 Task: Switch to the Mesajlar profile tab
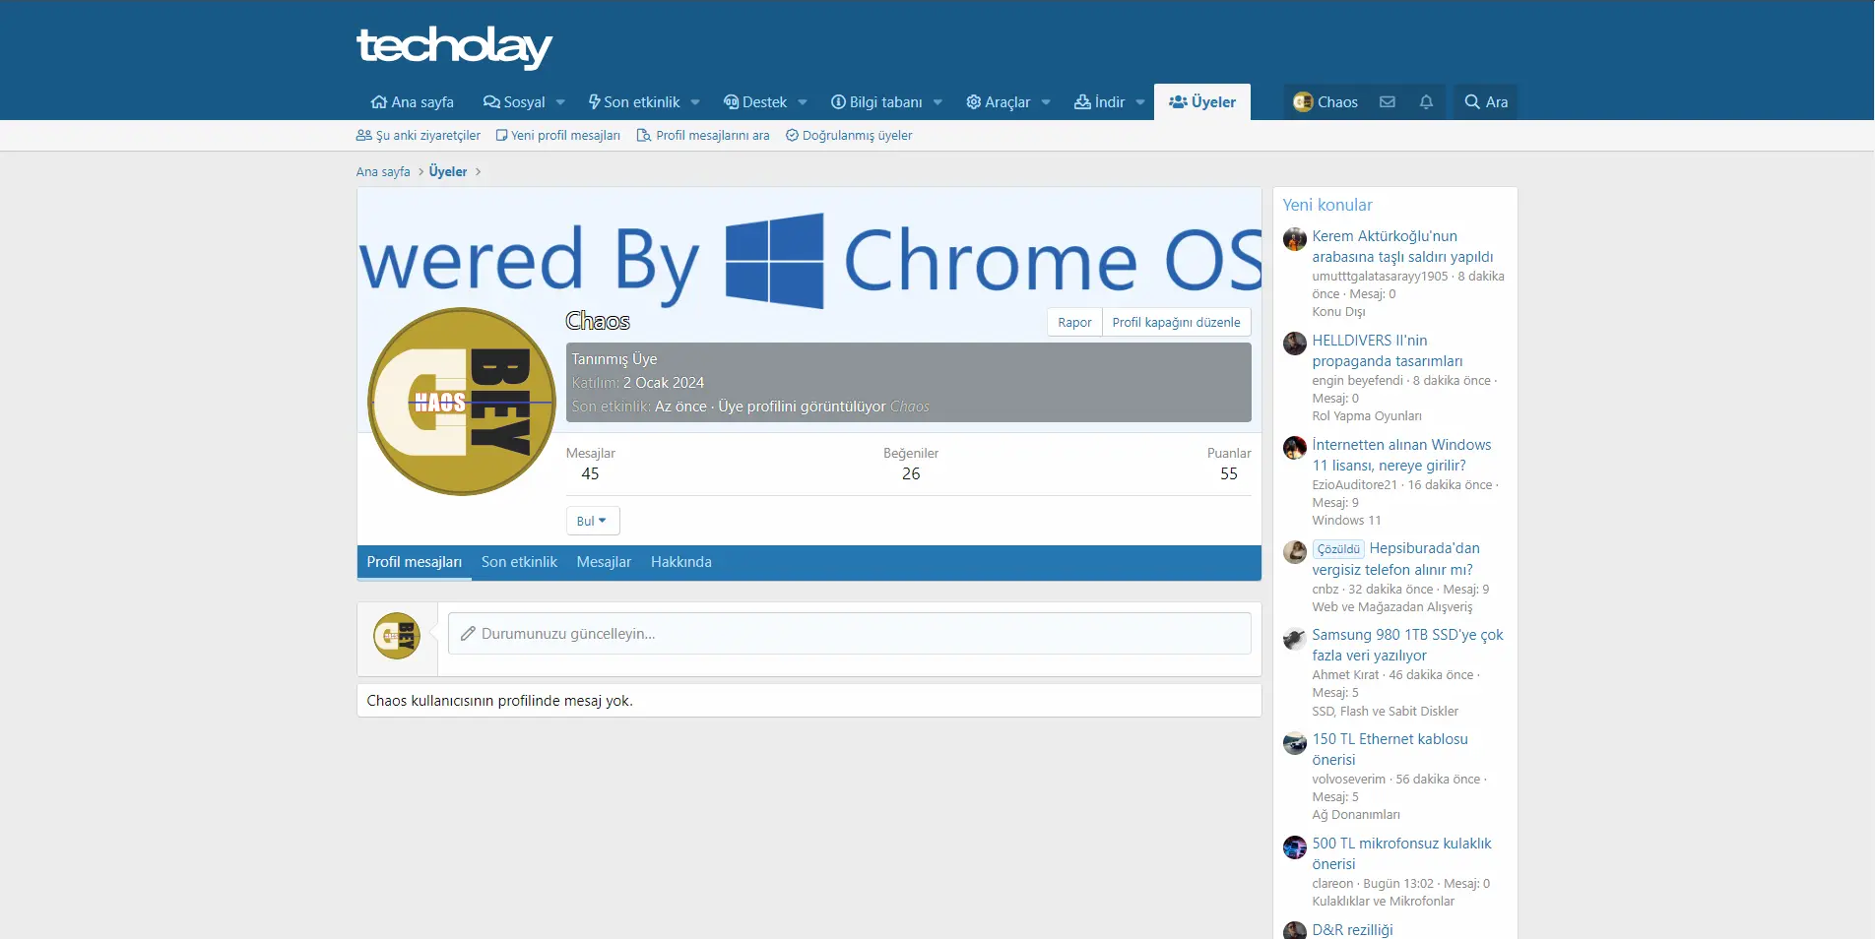point(604,563)
